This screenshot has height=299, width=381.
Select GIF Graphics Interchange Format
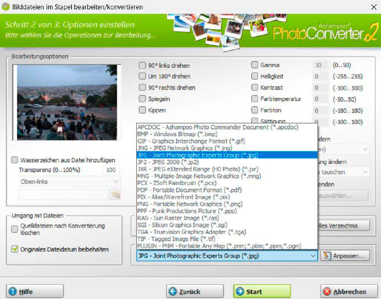227,141
